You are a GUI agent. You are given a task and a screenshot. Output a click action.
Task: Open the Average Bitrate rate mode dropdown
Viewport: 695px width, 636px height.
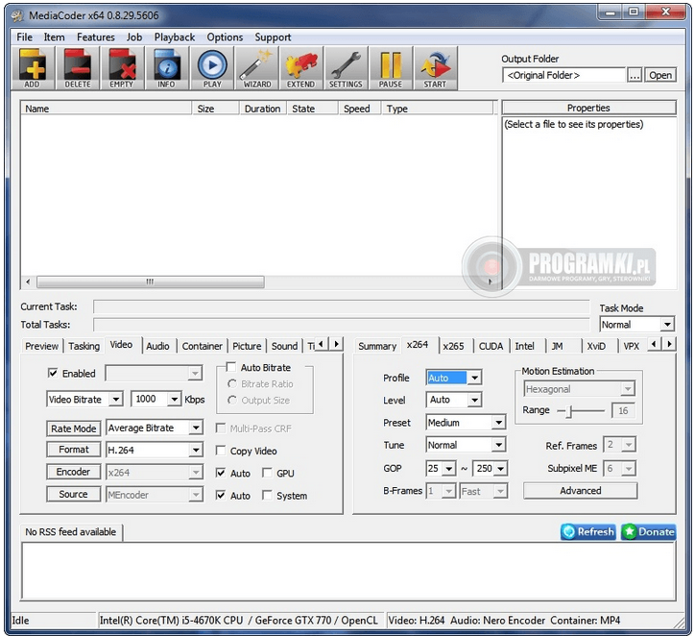(x=196, y=428)
